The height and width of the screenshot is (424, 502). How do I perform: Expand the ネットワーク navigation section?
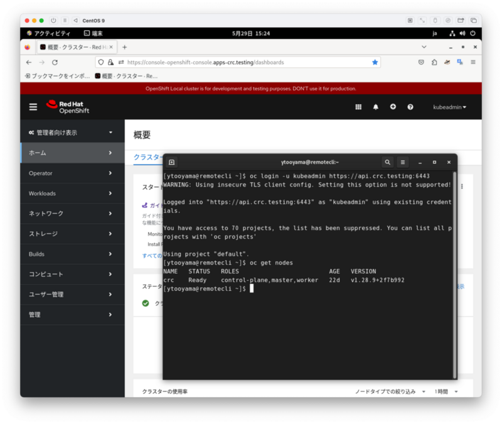click(x=72, y=214)
